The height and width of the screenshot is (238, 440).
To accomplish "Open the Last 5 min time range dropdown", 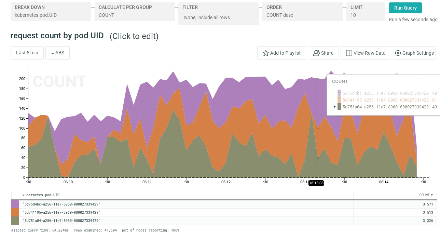I will pos(27,53).
